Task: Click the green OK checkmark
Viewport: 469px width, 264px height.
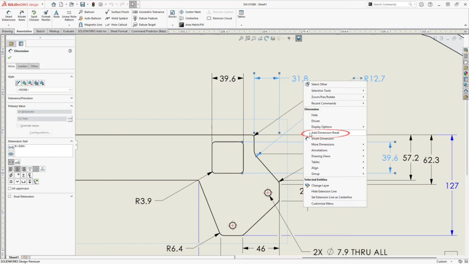Action: click(10, 57)
